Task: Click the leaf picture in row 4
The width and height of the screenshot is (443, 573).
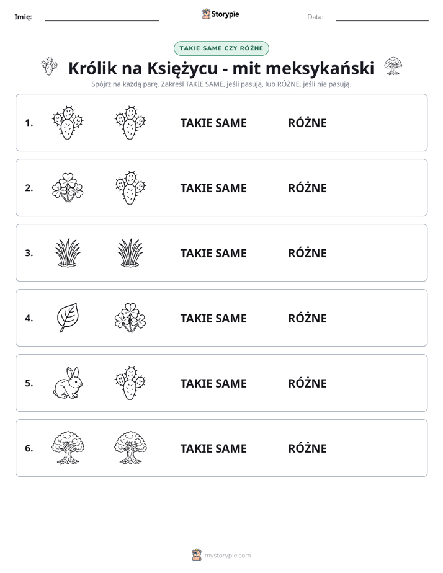Action: coord(68,318)
